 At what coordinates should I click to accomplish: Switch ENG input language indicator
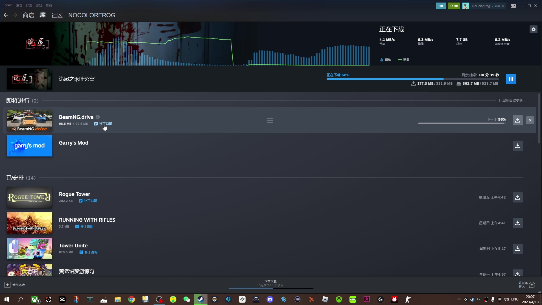[x=515, y=299]
